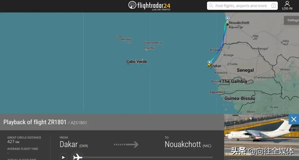Viewport: 299px width, 160px height.
Task: Click the search magnifier icon
Action: [211, 6]
